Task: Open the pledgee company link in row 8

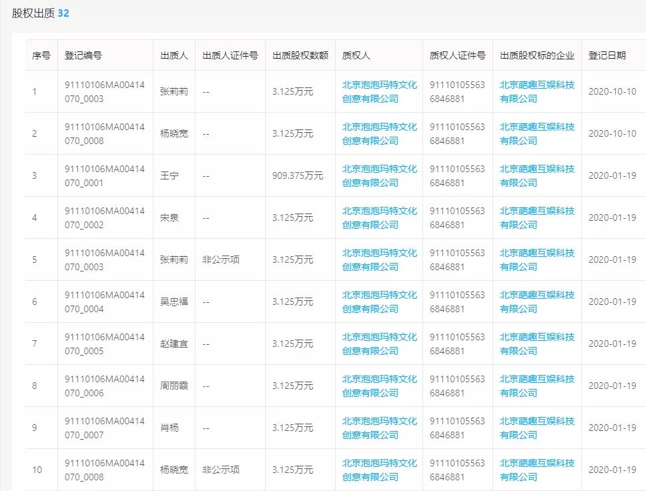Action: coord(378,386)
